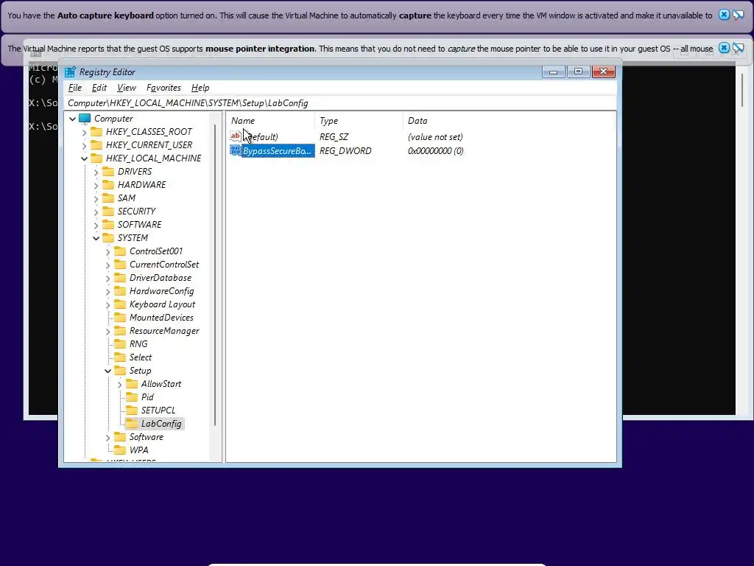The height and width of the screenshot is (566, 754).
Task: Select the DriverDatabase folder icon
Action: [x=120, y=277]
